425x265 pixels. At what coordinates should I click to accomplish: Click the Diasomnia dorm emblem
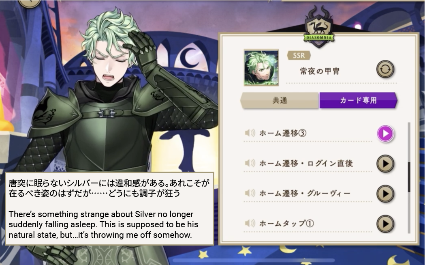click(319, 28)
